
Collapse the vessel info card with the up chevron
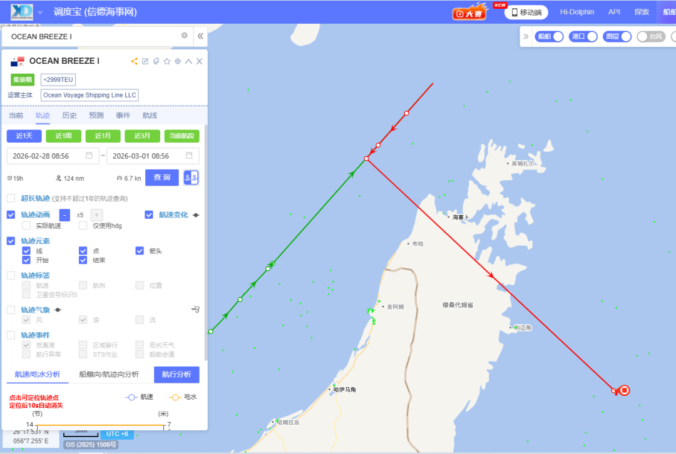tap(188, 61)
